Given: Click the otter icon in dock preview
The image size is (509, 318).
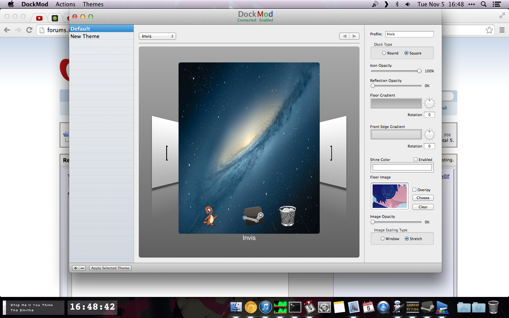Looking at the screenshot, I should click(210, 216).
